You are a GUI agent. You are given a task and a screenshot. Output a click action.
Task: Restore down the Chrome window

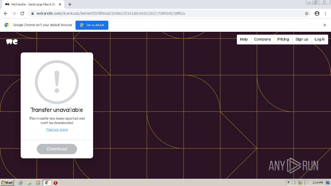(316, 2)
